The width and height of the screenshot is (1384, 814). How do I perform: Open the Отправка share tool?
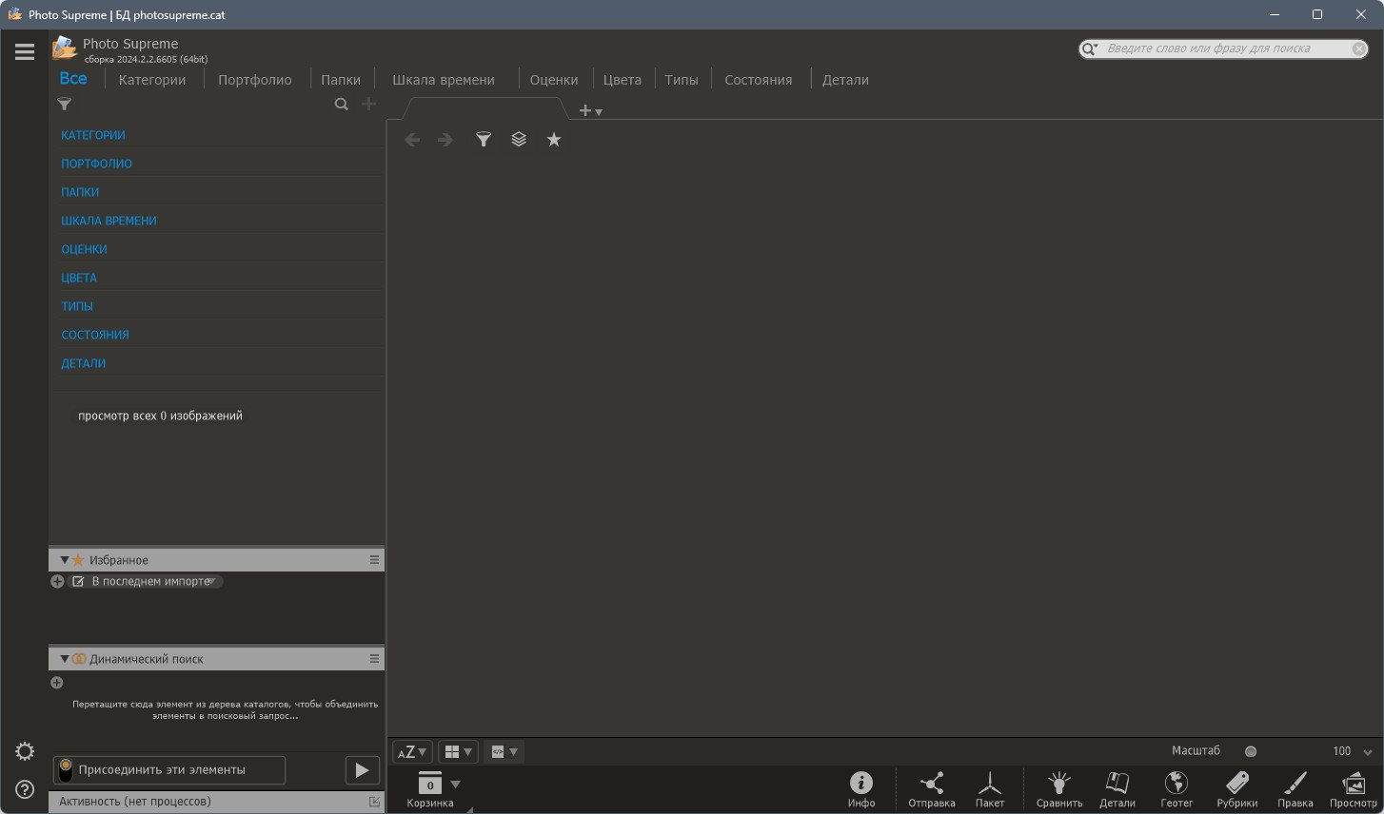[932, 789]
